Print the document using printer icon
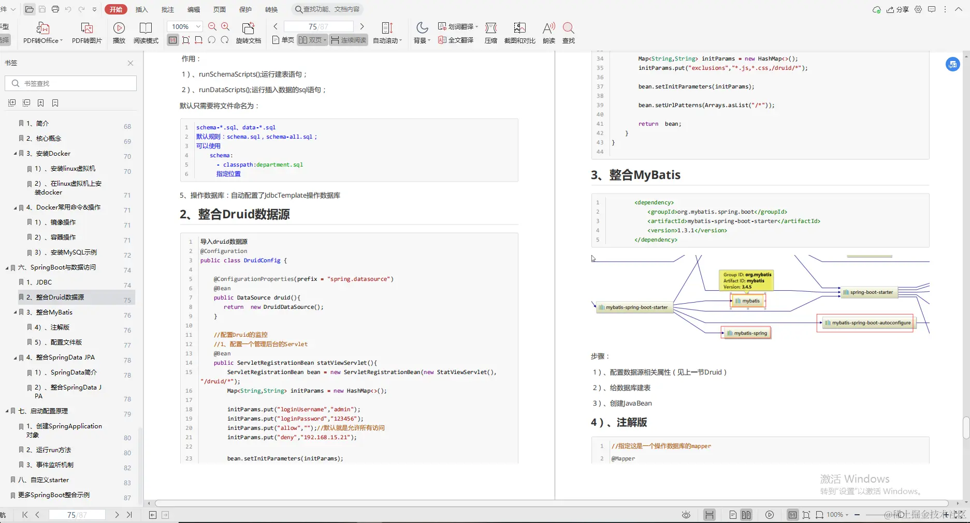Image resolution: width=970 pixels, height=523 pixels. click(x=55, y=9)
